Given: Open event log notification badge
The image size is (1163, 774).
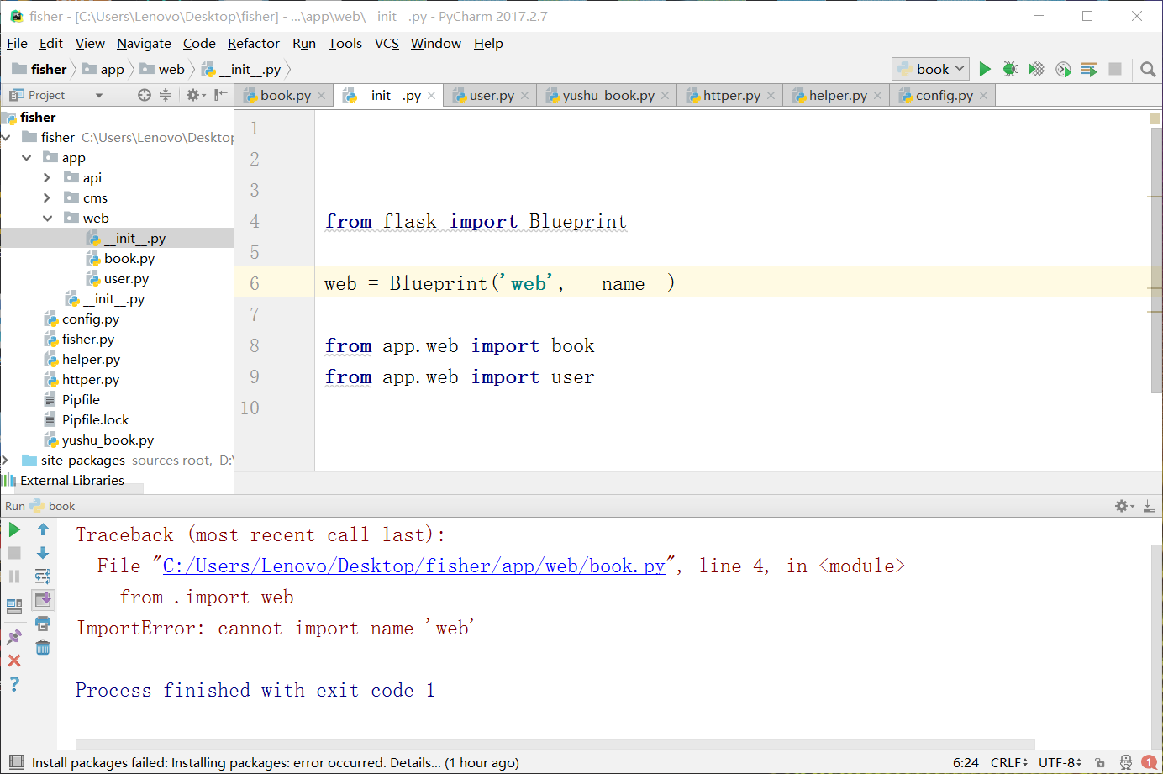Looking at the screenshot, I should 1149,762.
